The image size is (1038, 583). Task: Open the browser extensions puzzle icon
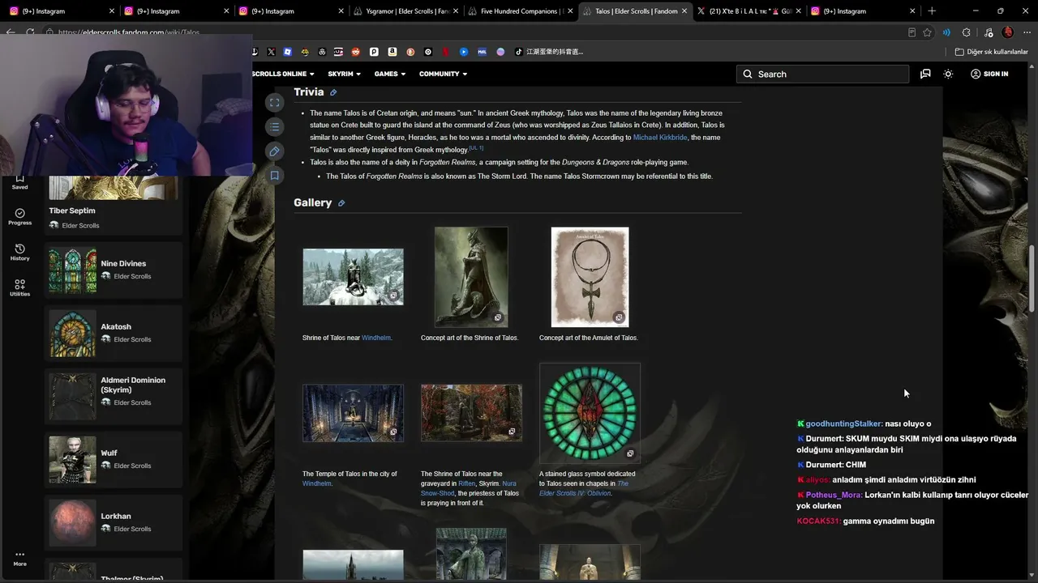[966, 32]
